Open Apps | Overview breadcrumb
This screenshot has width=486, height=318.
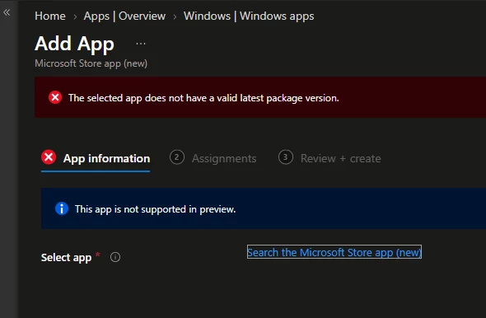(124, 16)
